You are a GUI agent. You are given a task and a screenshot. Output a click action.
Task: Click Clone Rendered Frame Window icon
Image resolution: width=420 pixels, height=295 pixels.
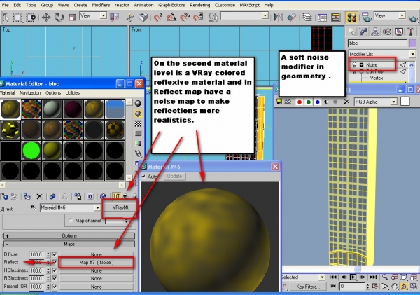click(x=288, y=102)
